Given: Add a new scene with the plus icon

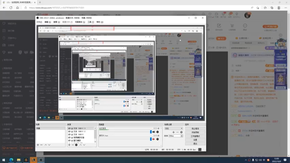Looking at the screenshot, I should pyautogui.click(x=38, y=145).
